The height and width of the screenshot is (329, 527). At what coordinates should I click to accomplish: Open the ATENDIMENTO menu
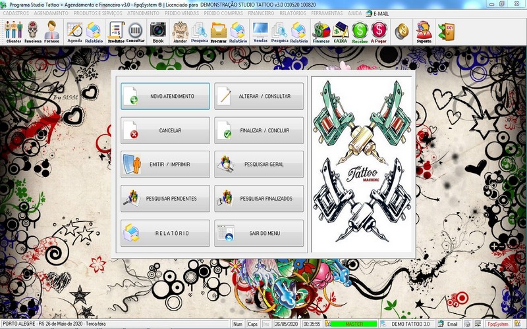(x=143, y=13)
